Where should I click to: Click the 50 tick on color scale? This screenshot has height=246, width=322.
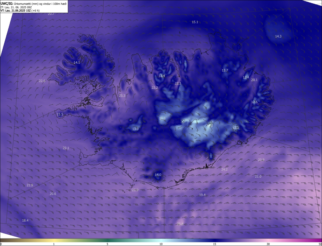pos(320,244)
